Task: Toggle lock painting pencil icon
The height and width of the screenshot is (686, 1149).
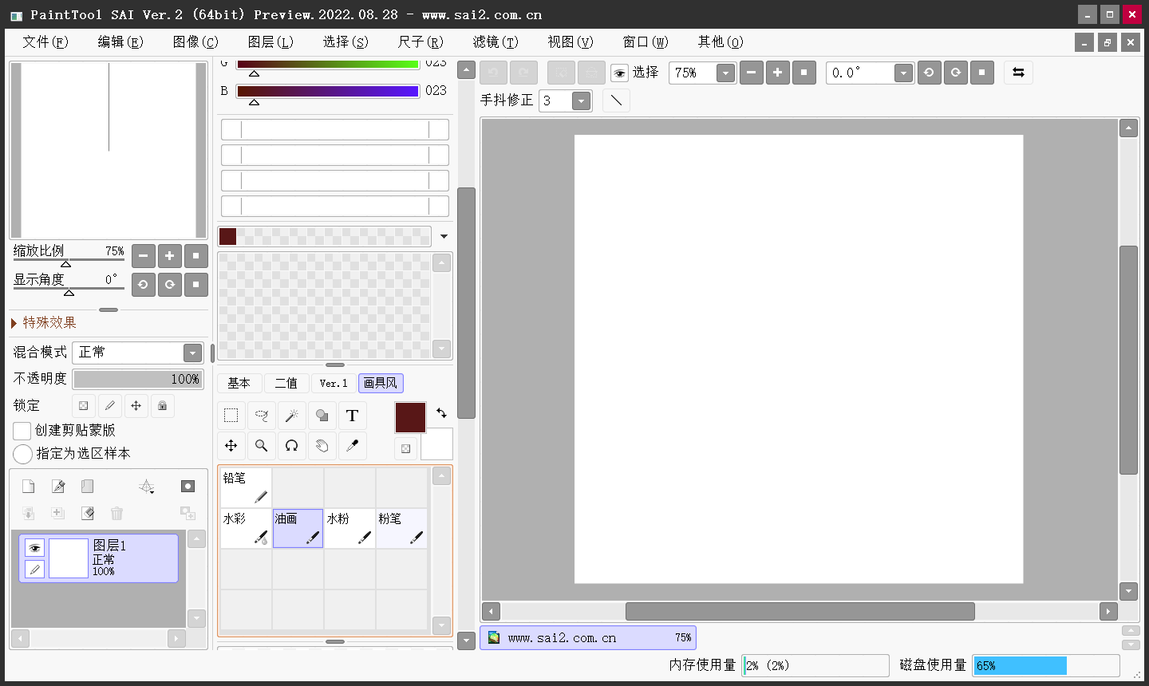Action: pyautogui.click(x=110, y=406)
